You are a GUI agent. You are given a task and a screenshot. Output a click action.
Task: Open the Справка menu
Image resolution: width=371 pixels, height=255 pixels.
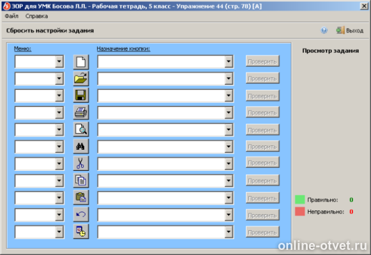(36, 16)
